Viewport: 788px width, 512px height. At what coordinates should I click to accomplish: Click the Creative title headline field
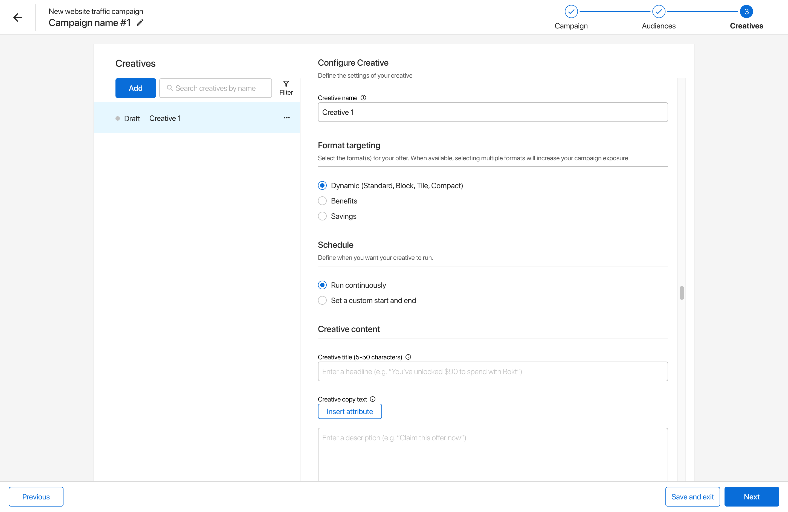[x=493, y=371]
